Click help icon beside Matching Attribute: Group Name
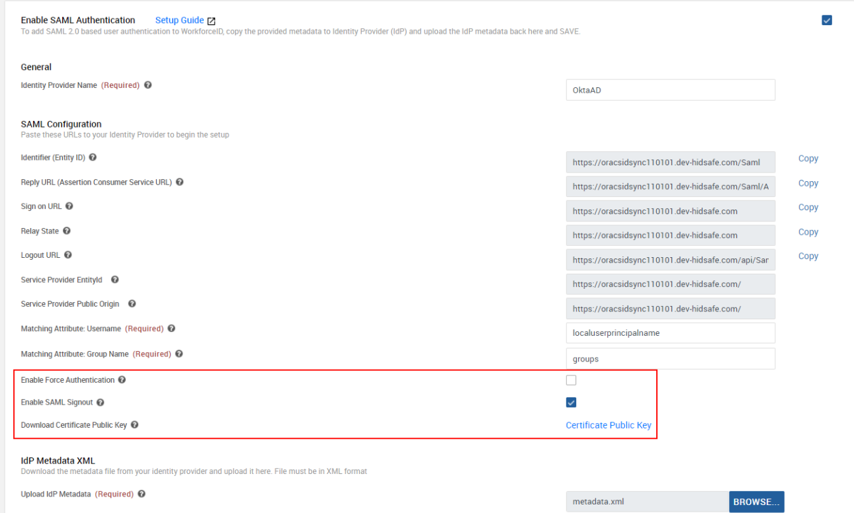Image resolution: width=854 pixels, height=513 pixels. pos(180,354)
